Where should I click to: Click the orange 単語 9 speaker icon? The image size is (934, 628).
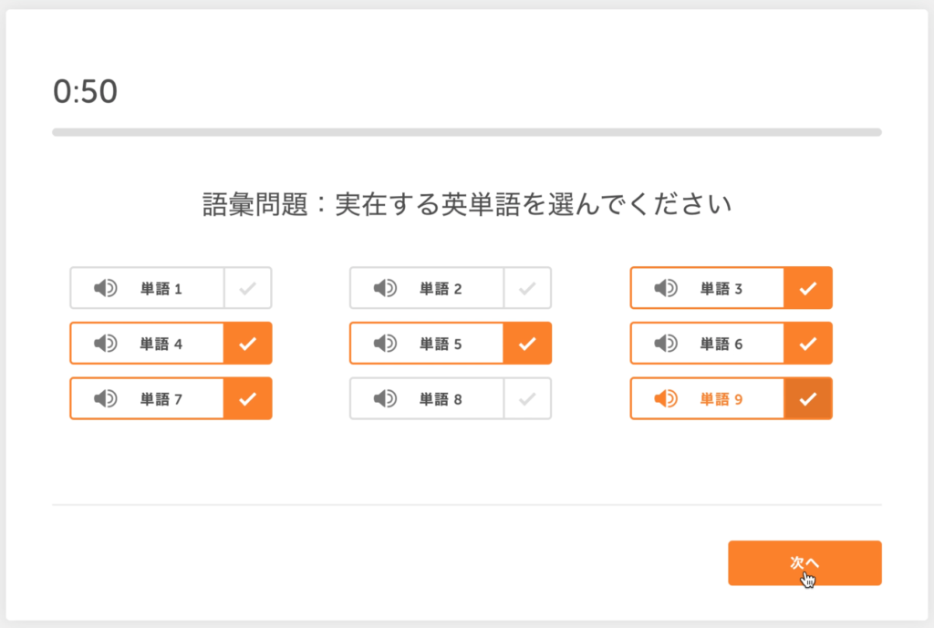click(666, 398)
